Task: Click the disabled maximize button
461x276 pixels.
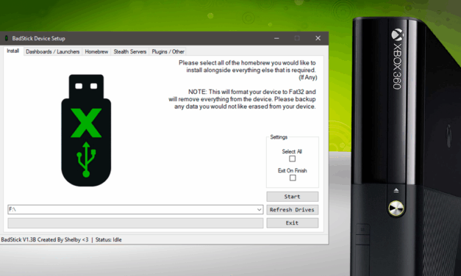Action: 297,38
